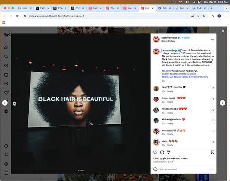
Task: Switch to the Gmail Inbox tab
Action: coord(25,8)
